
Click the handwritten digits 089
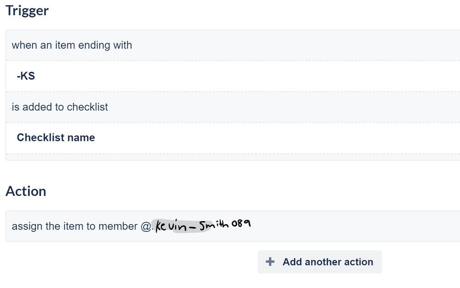tap(241, 224)
